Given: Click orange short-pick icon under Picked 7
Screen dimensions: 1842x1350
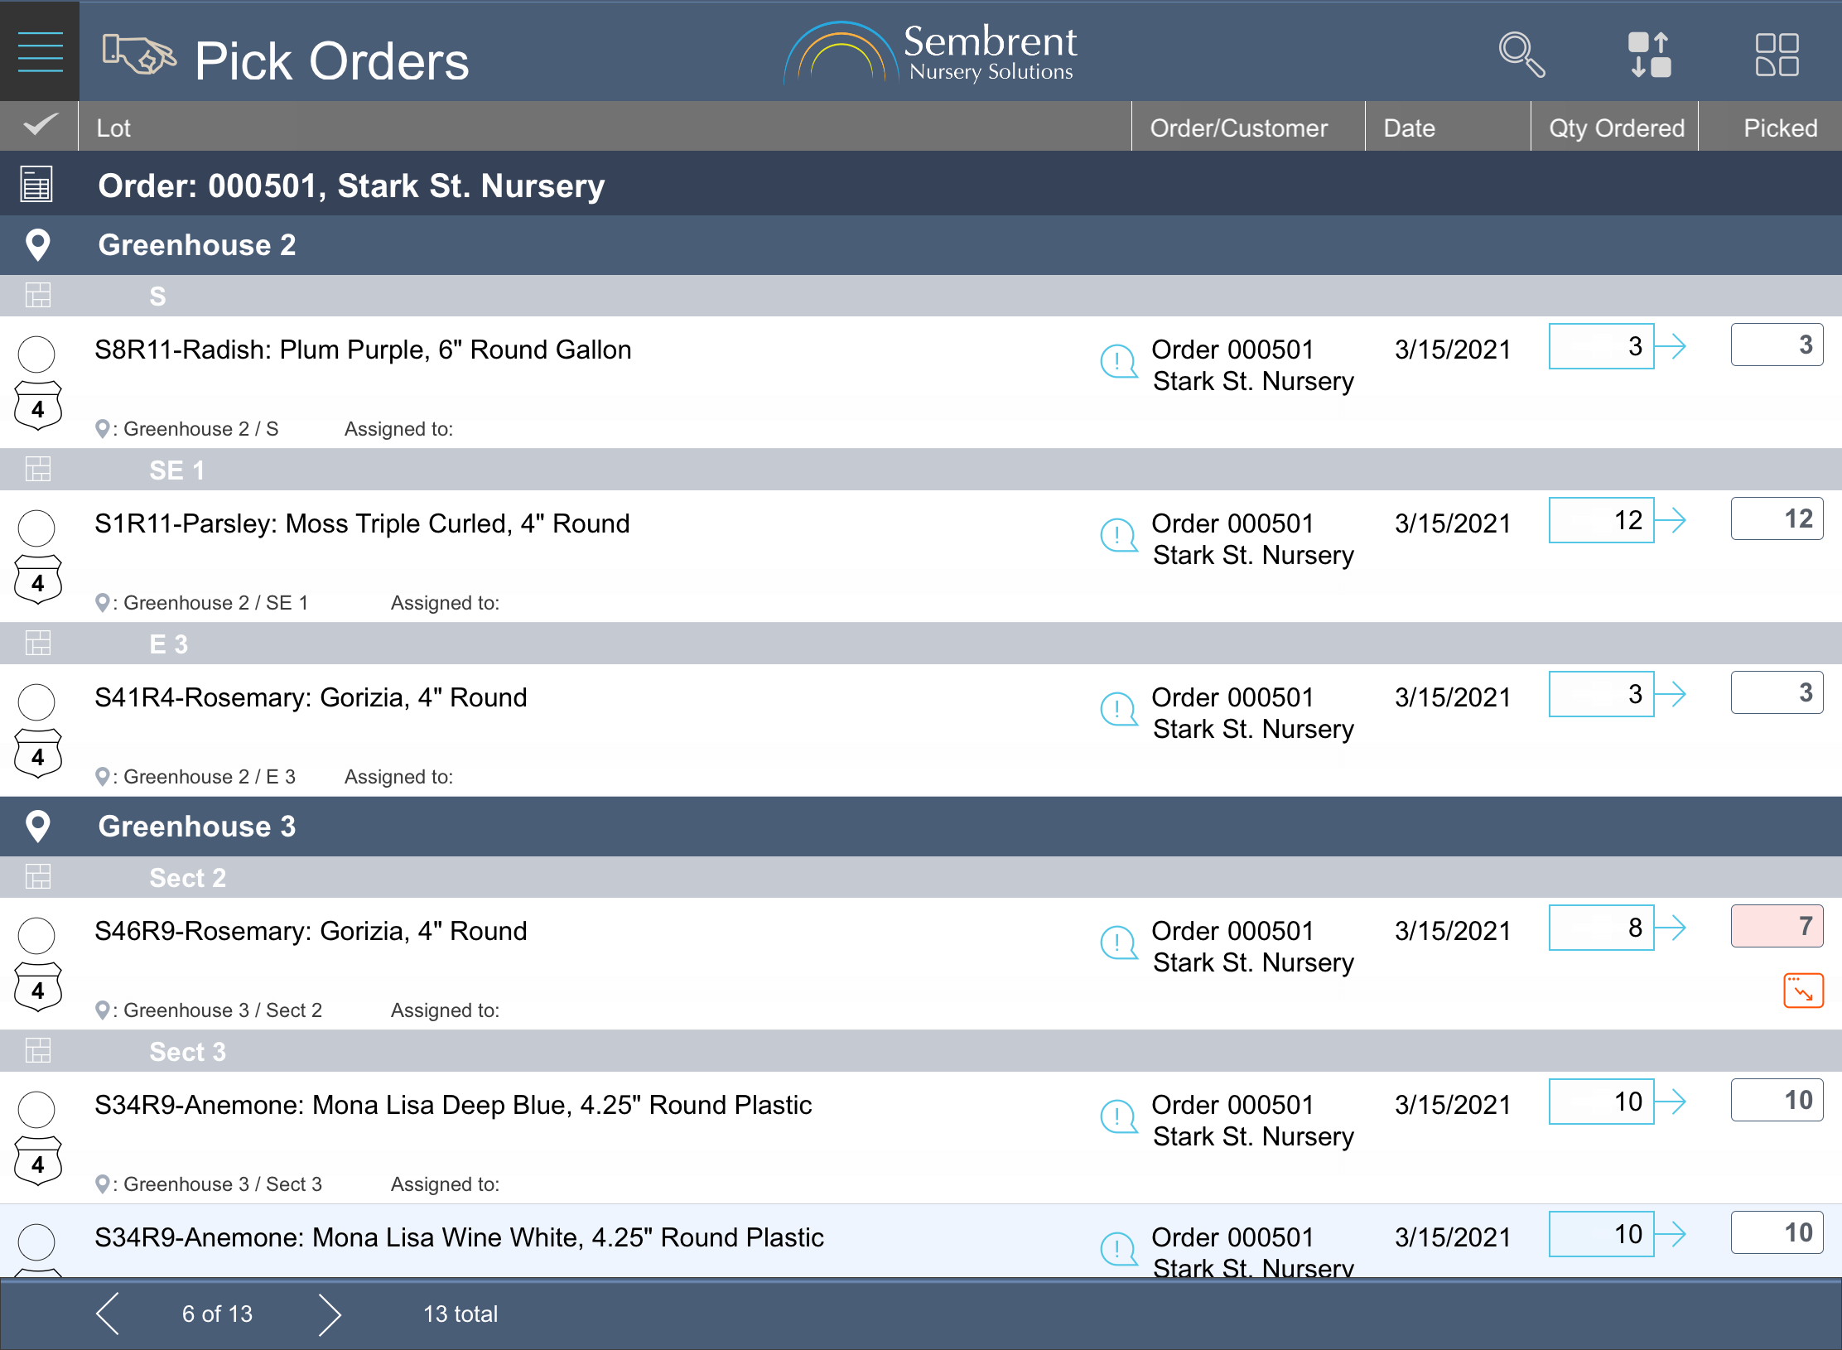Looking at the screenshot, I should 1803,991.
